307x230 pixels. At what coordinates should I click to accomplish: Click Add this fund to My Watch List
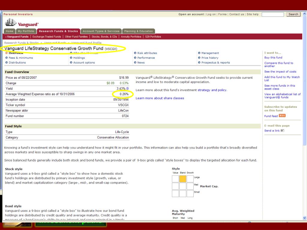point(282,79)
